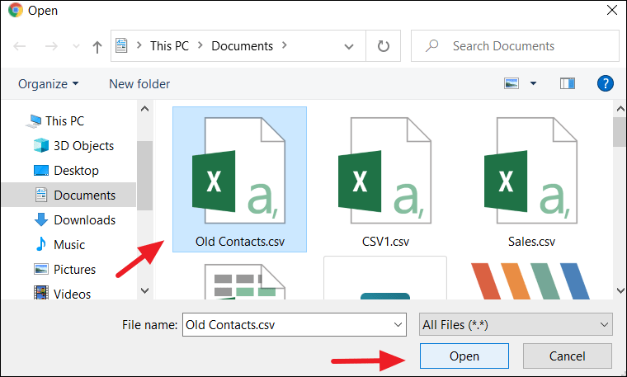
Task: Click the Search Documents field
Action: (515, 46)
